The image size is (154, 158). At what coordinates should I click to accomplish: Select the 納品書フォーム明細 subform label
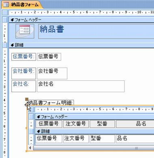pyautogui.click(x=50, y=103)
